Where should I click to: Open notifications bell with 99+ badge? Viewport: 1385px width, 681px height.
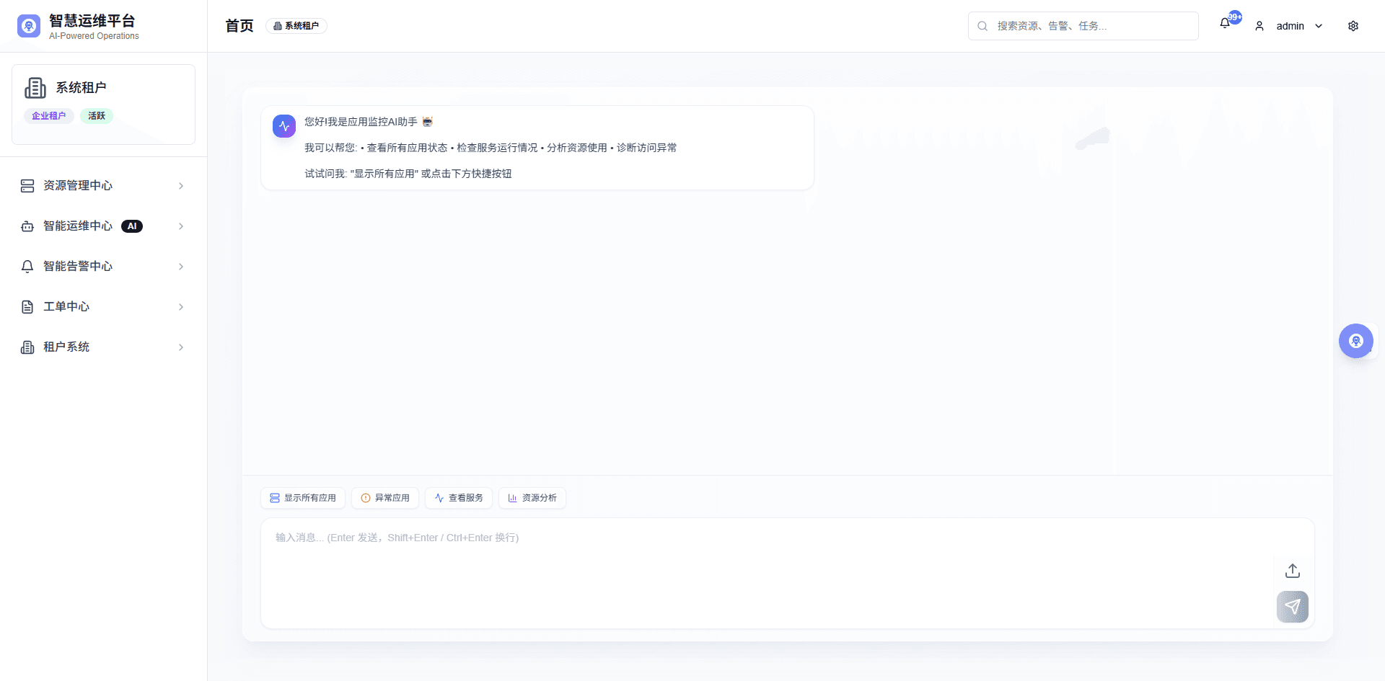[1225, 23]
